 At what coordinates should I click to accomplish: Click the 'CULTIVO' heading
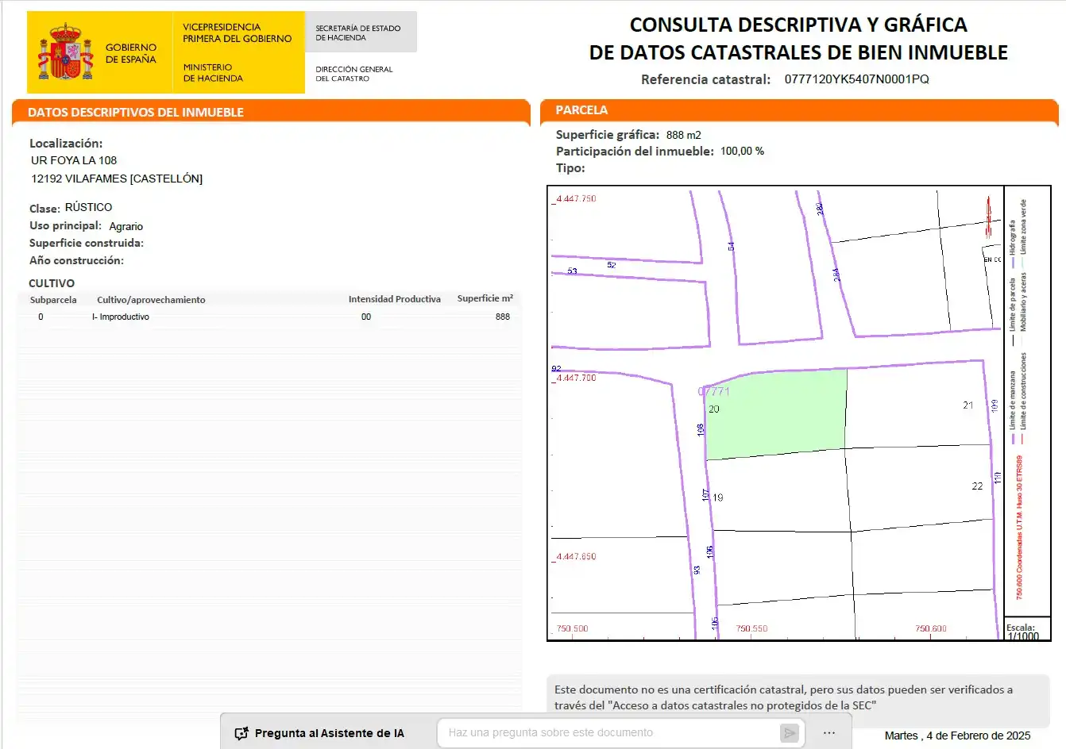pos(52,283)
